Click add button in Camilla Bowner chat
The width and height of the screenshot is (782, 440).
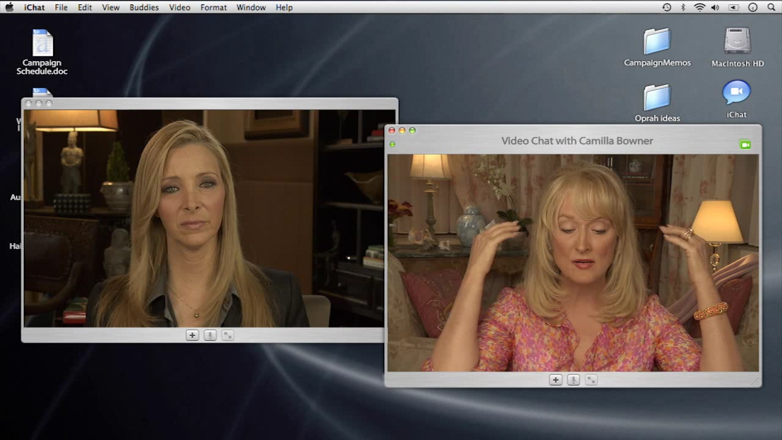[x=555, y=380]
